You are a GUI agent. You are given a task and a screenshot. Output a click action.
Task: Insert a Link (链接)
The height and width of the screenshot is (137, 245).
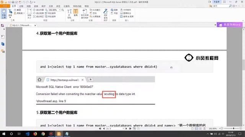pyautogui.click(x=114, y=10)
